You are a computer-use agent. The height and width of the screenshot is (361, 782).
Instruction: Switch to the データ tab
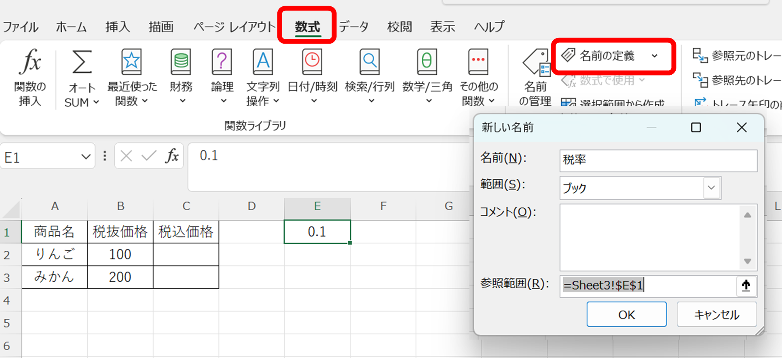coord(354,27)
